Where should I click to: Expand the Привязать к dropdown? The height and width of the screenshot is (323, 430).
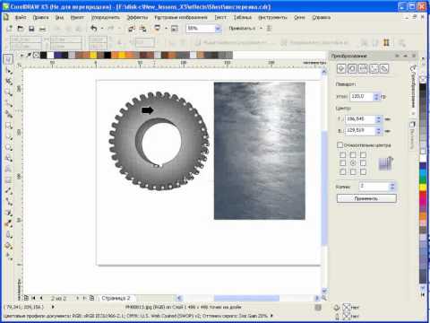[x=261, y=29]
